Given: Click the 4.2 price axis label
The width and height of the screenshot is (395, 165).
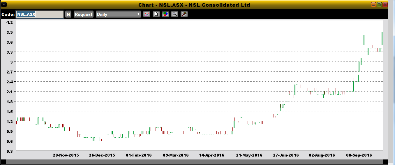Looking at the screenshot, I should point(9,22).
